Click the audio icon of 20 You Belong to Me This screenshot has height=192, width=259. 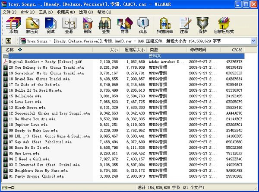pos(5,67)
